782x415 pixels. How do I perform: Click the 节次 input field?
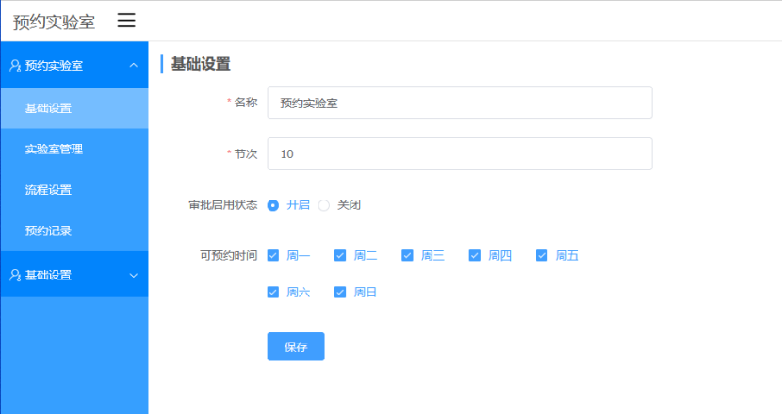click(x=460, y=154)
